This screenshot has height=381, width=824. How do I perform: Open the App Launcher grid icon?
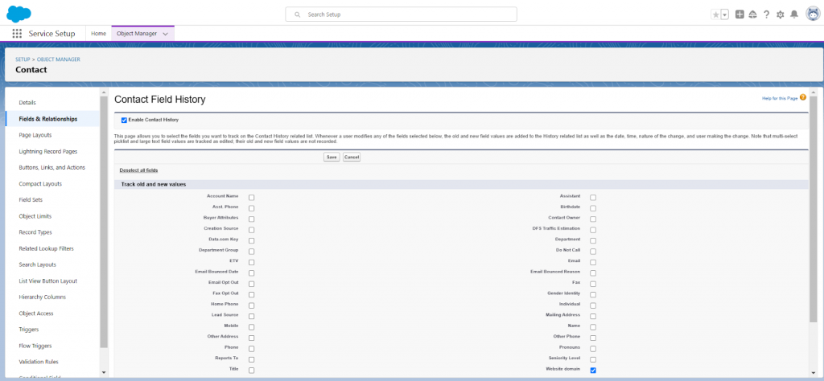(17, 34)
